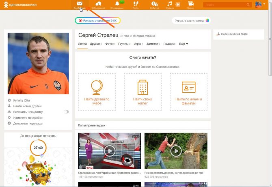272x187 pixels.
Task: Expand the Ещё dropdown
Action: pyautogui.click(x=183, y=44)
